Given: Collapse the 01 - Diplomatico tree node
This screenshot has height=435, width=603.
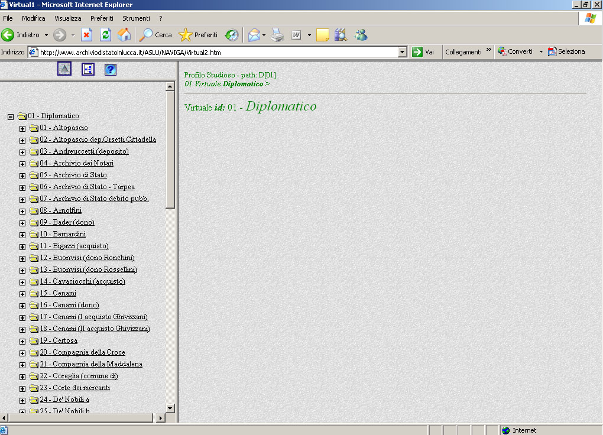Looking at the screenshot, I should click(11, 116).
